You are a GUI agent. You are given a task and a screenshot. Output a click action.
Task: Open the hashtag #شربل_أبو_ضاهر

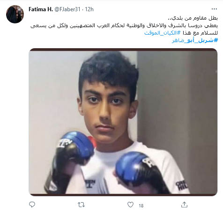pyautogui.click(x=195, y=40)
